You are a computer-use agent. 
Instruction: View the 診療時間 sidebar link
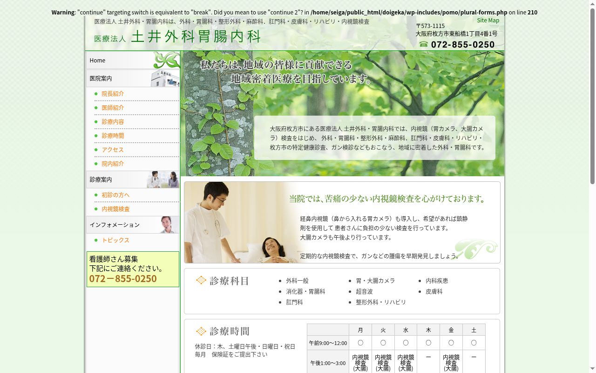113,136
